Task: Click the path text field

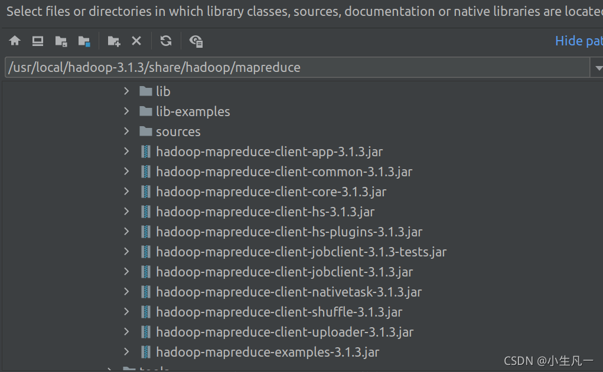Action: point(297,67)
